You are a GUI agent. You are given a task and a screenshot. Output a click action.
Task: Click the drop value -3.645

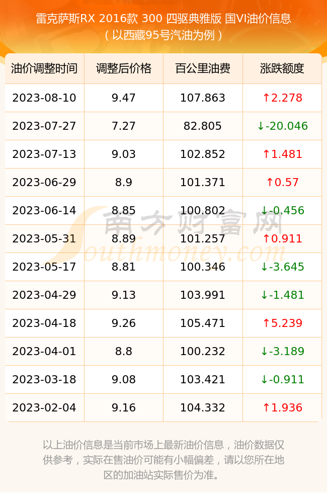[282, 267]
